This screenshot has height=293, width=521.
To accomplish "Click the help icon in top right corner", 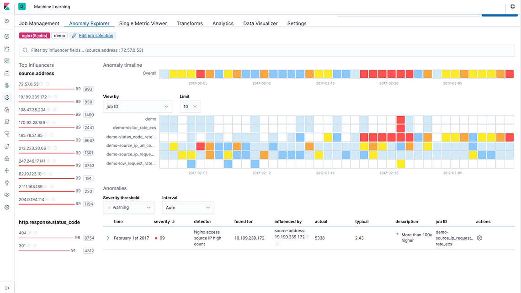I will pyautogui.click(x=512, y=7).
